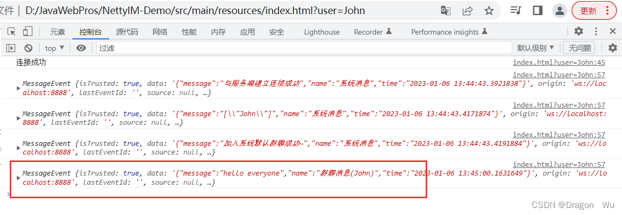Select the 控制台 tab

pos(90,32)
